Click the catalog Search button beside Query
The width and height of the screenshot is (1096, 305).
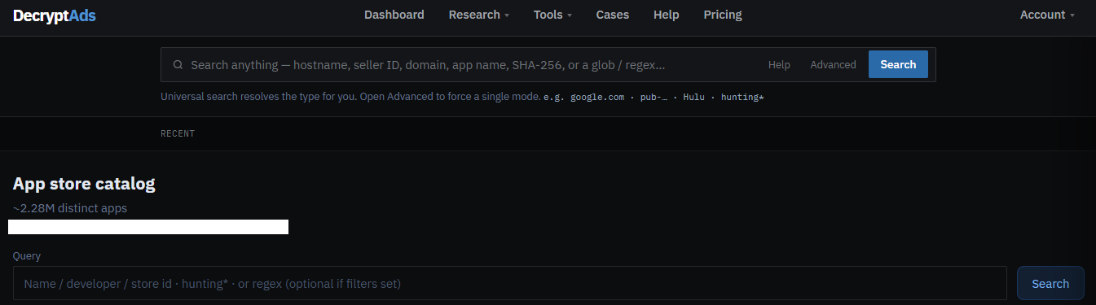tap(1050, 283)
